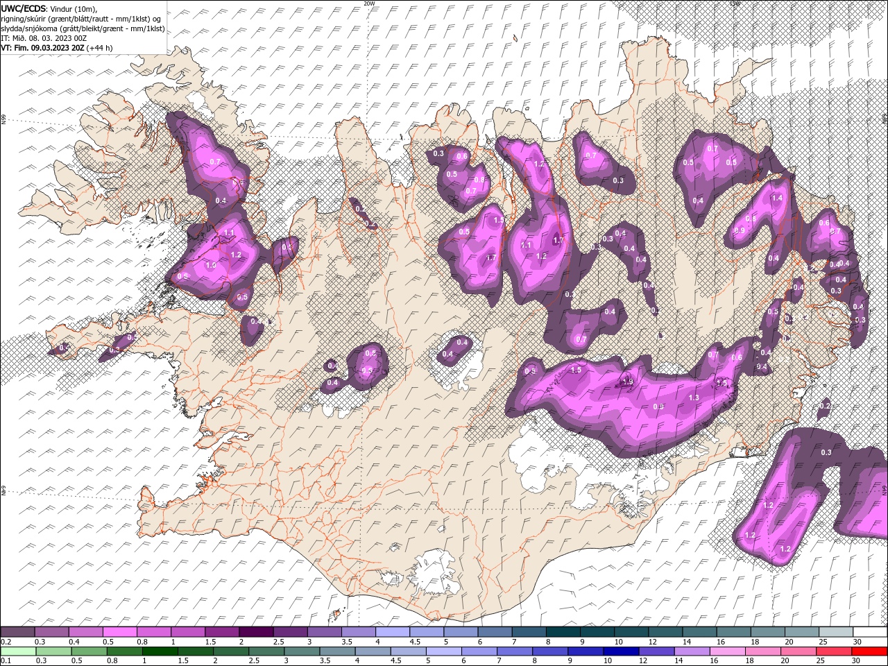888x666 pixels.
Task: Click the lower legend swatch between 0.1 and 0.3
Action: 18,651
